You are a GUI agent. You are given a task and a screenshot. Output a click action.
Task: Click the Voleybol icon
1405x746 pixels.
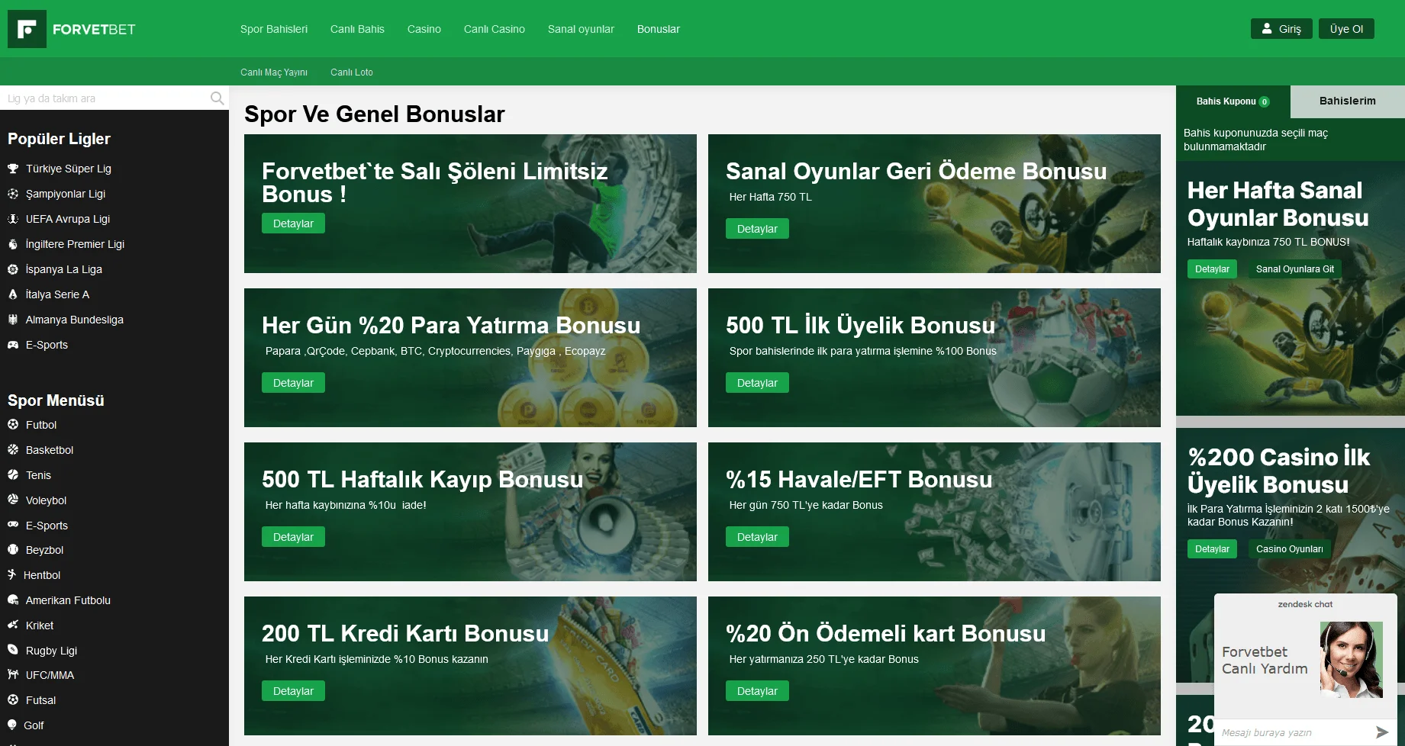[x=13, y=500]
